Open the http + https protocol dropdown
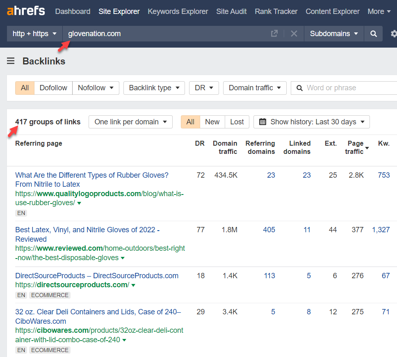The image size is (397, 357). point(34,34)
